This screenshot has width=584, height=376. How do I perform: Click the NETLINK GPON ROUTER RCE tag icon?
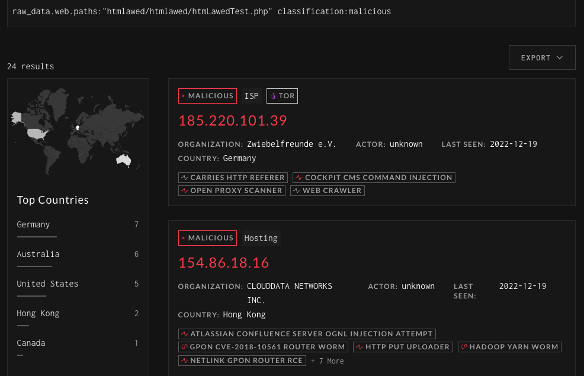tap(185, 360)
